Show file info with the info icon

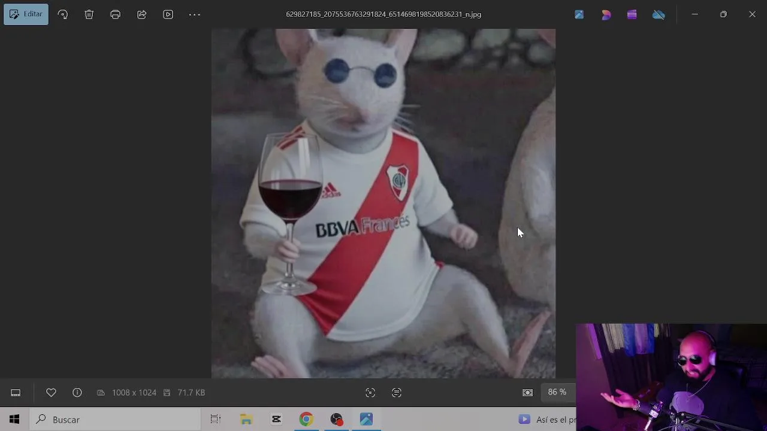point(77,393)
